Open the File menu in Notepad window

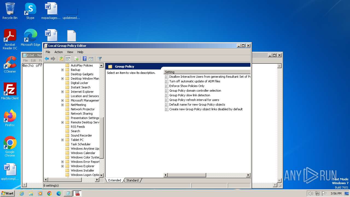point(25,60)
